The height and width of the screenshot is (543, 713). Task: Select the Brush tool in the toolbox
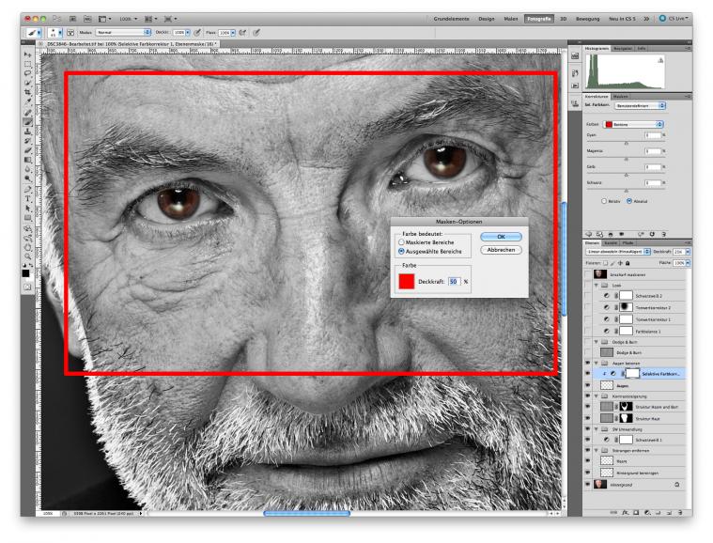pyautogui.click(x=27, y=122)
